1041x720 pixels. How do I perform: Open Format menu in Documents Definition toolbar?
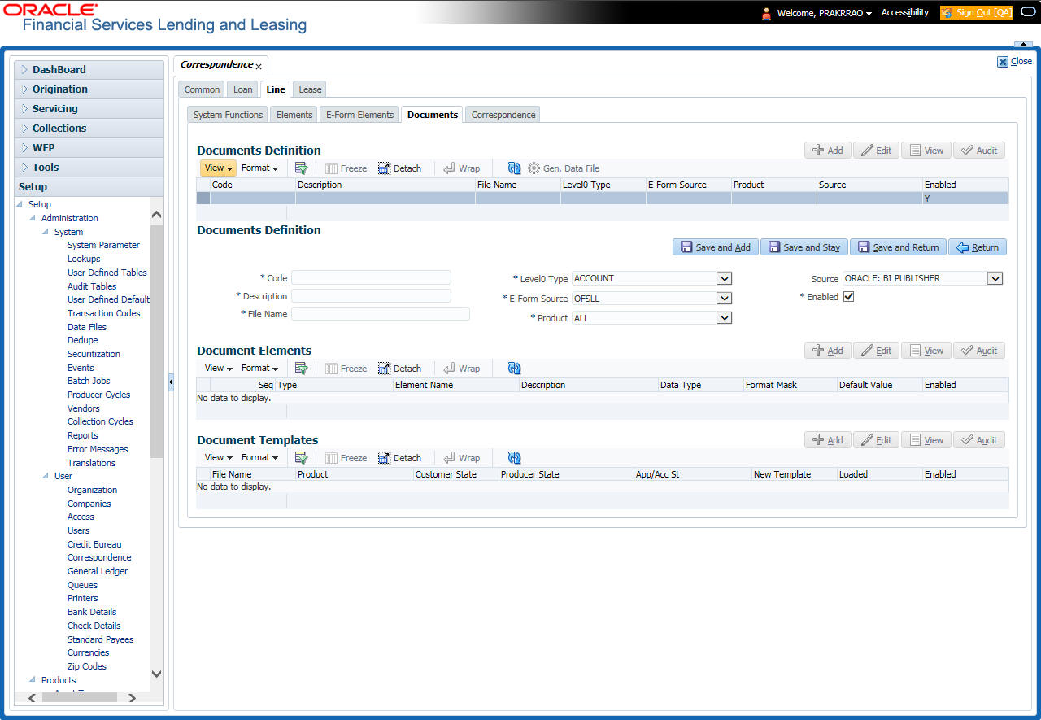click(259, 168)
